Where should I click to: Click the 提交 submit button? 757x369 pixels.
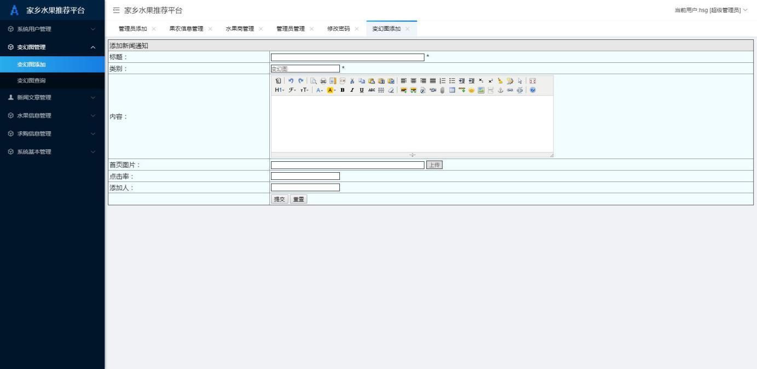[x=279, y=199]
